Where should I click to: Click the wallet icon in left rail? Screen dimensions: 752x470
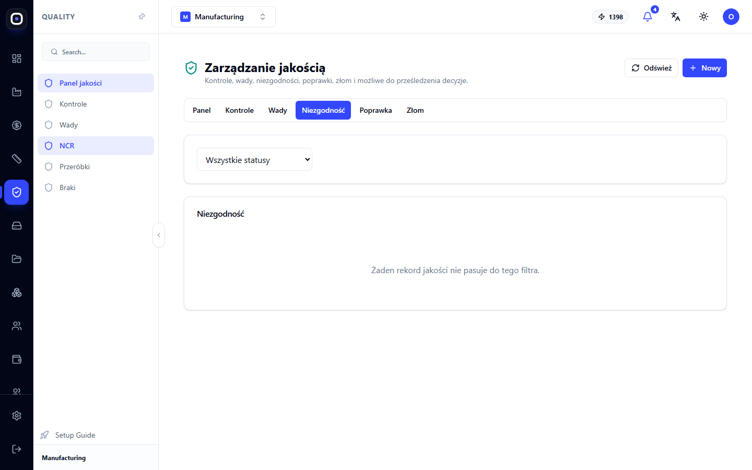click(17, 359)
